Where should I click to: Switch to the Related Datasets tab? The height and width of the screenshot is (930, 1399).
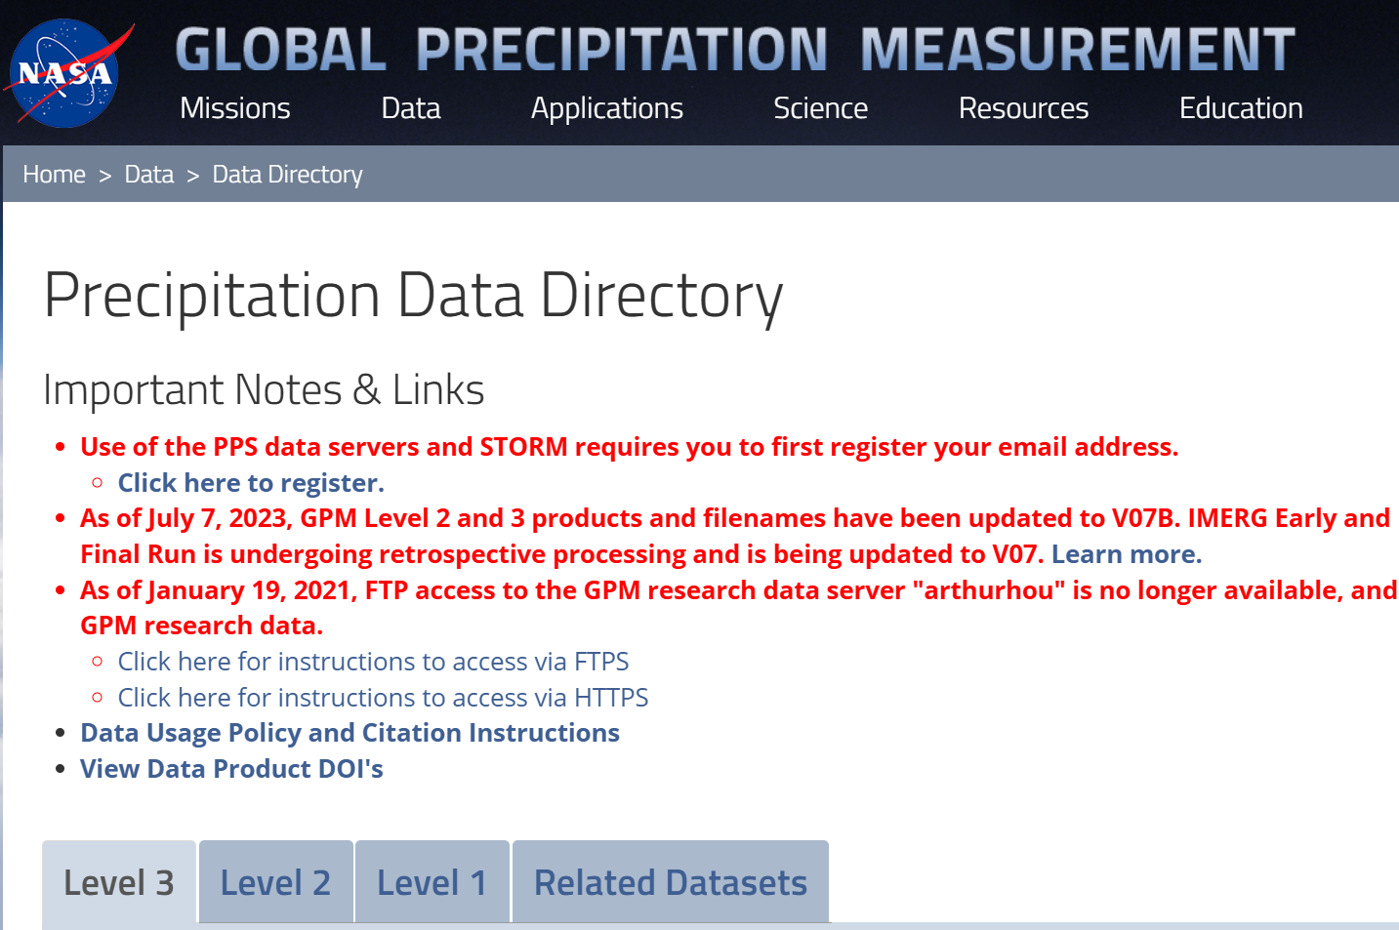pyautogui.click(x=671, y=883)
